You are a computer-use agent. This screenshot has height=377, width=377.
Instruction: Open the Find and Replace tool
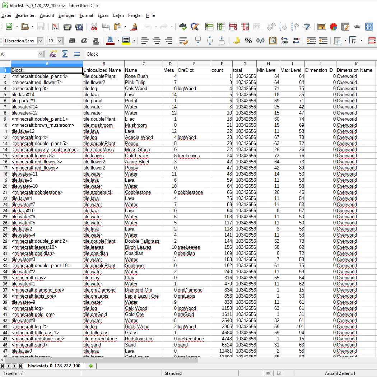(x=195, y=27)
